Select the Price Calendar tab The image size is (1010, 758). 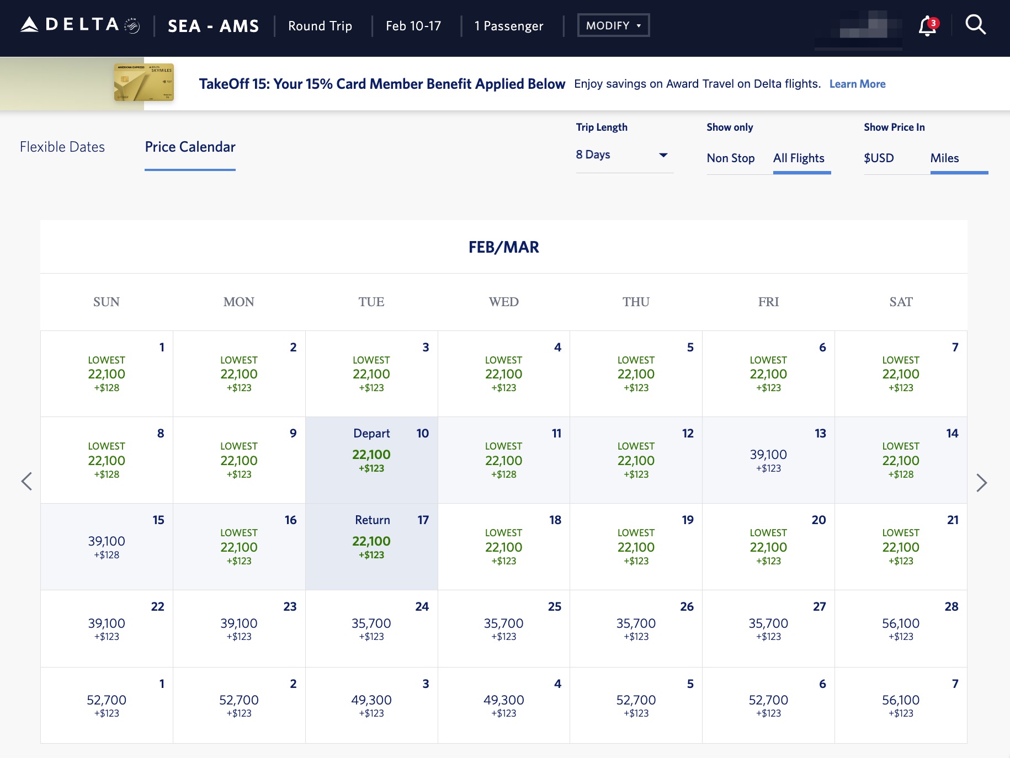tap(189, 147)
